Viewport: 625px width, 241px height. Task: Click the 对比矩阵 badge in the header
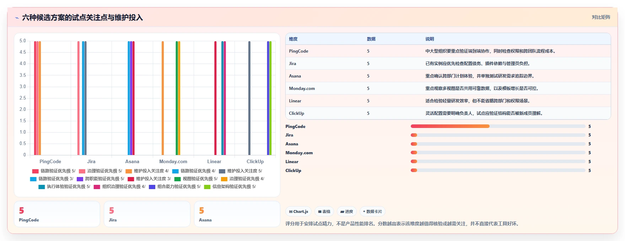tap(601, 17)
